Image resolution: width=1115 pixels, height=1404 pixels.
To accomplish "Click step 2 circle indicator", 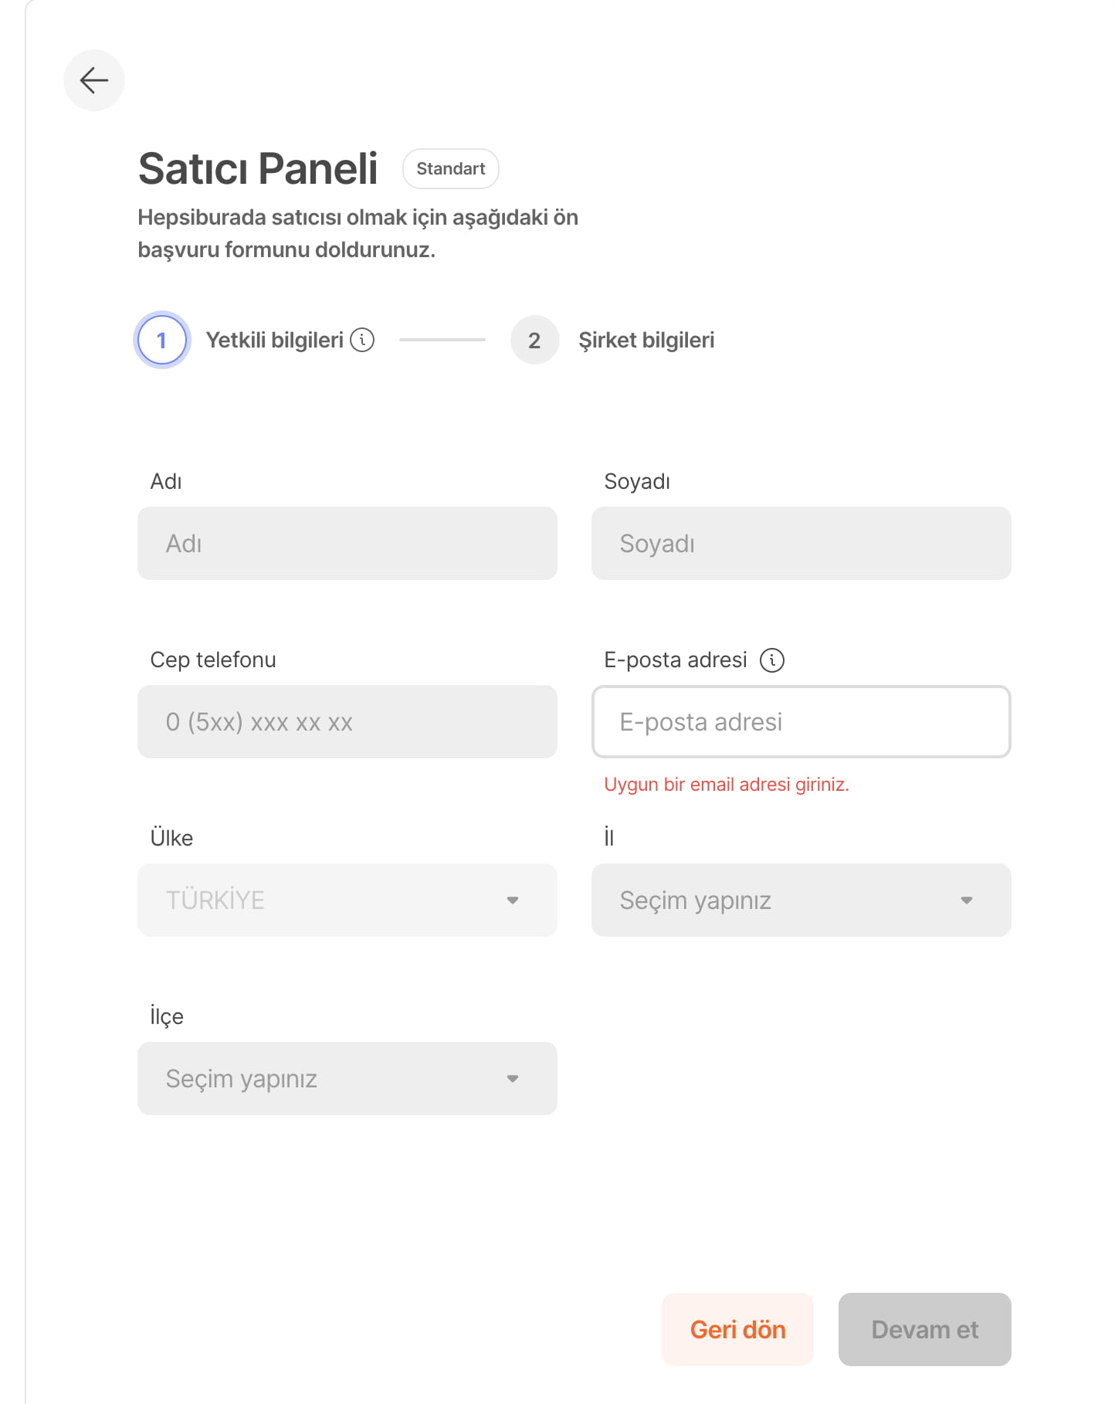I will tap(534, 341).
